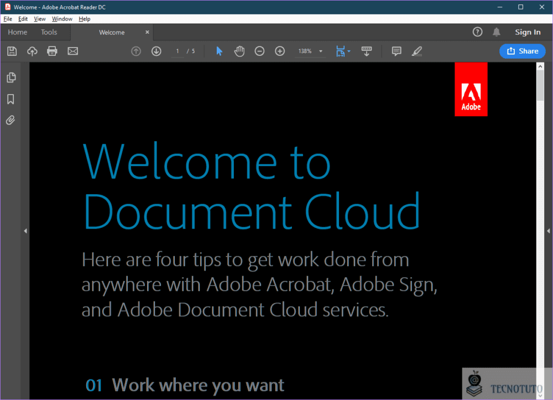Viewport: 553px width, 400px height.
Task: Go to the next page arrow
Action: [x=156, y=51]
